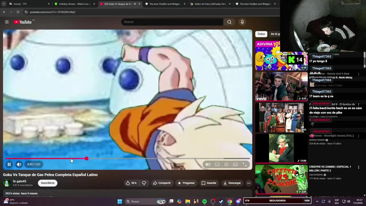Toggle subtitles in the player
This screenshot has width=366, height=206.
pyautogui.click(x=217, y=165)
